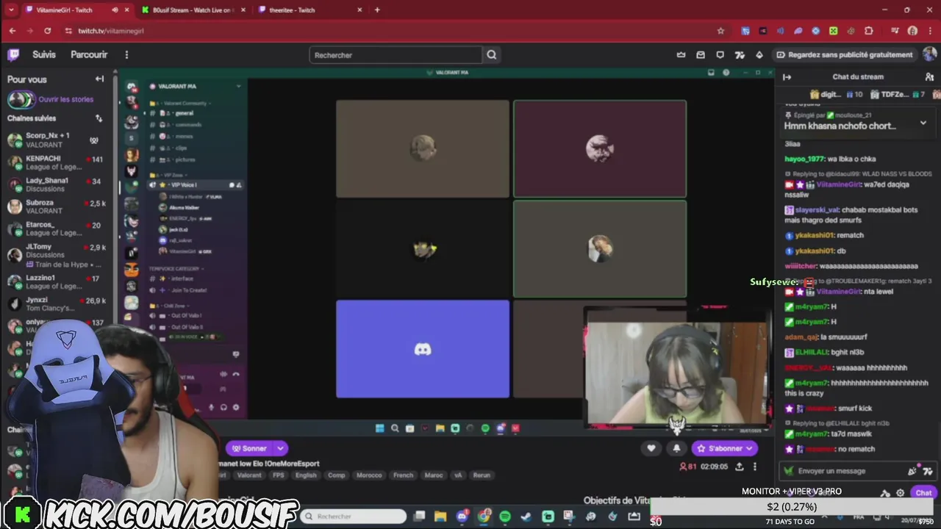Close the VitamineGirl browser tab
The height and width of the screenshot is (529, 941).
(x=126, y=10)
